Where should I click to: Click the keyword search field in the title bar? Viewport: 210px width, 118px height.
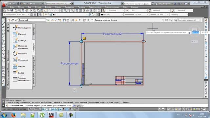pyautogui.click(x=137, y=4)
